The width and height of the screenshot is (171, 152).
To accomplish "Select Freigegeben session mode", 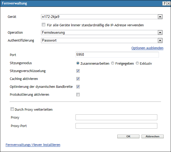I will 113,63.
